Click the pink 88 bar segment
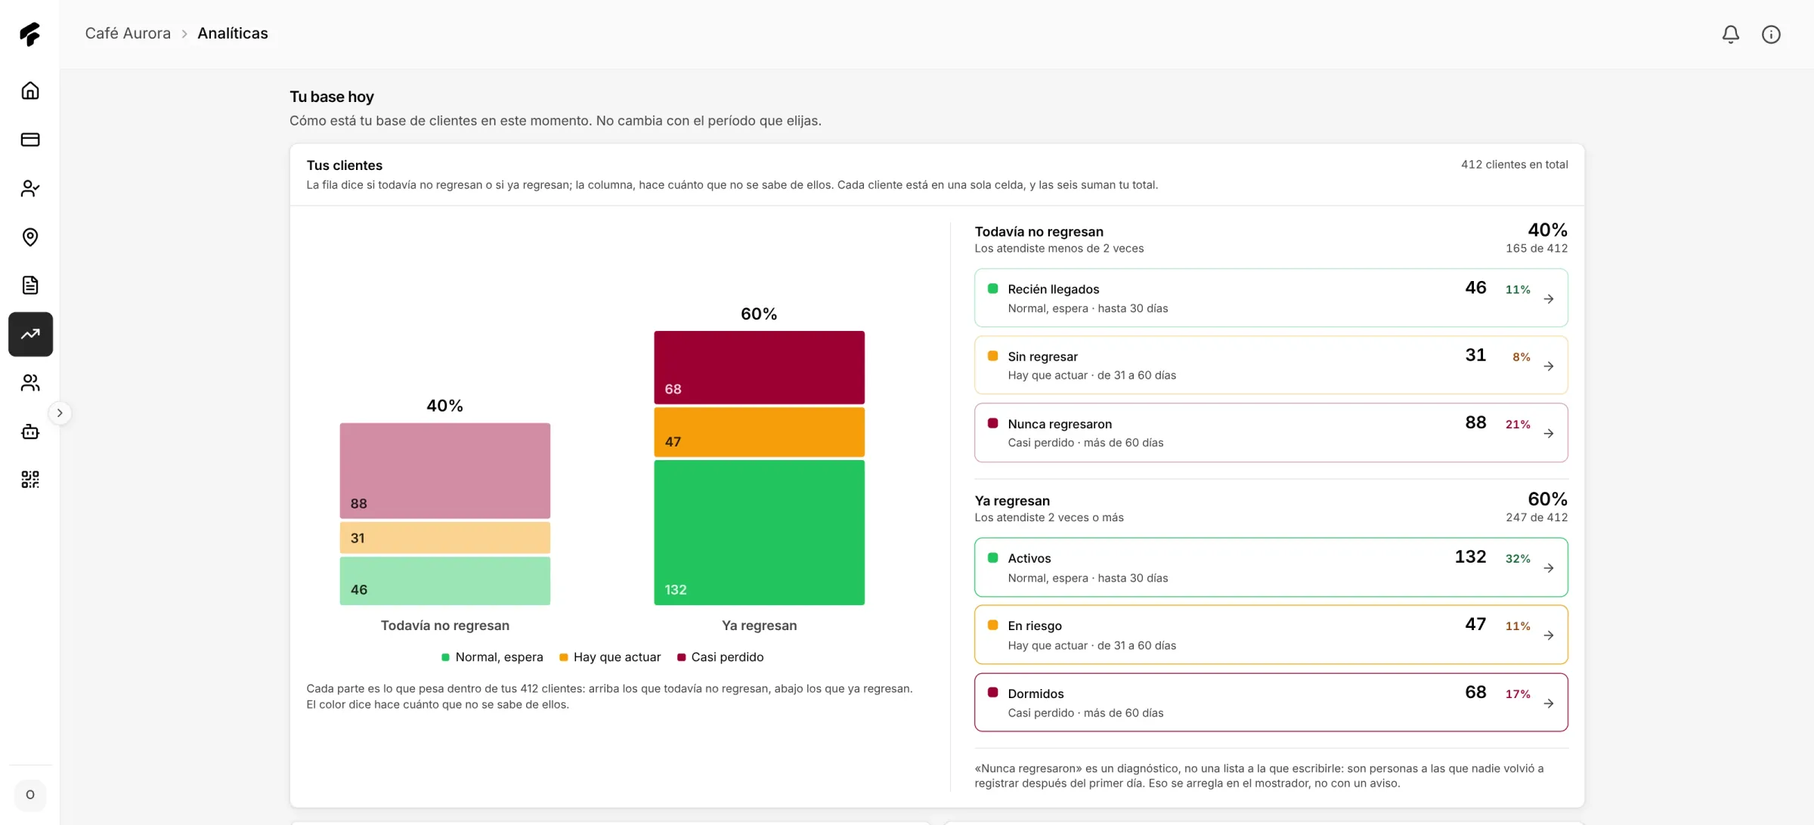The image size is (1814, 825). (444, 471)
